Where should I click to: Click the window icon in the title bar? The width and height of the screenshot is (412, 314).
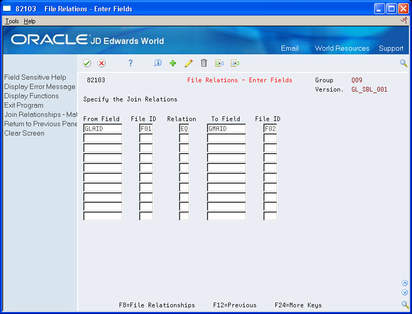click(7, 9)
